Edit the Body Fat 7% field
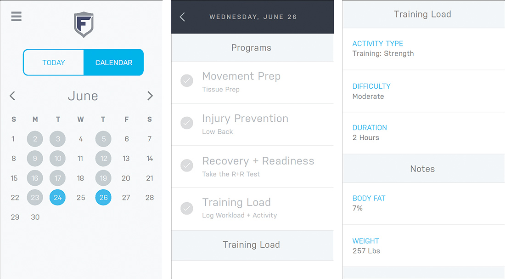The width and height of the screenshot is (505, 279). (x=422, y=203)
